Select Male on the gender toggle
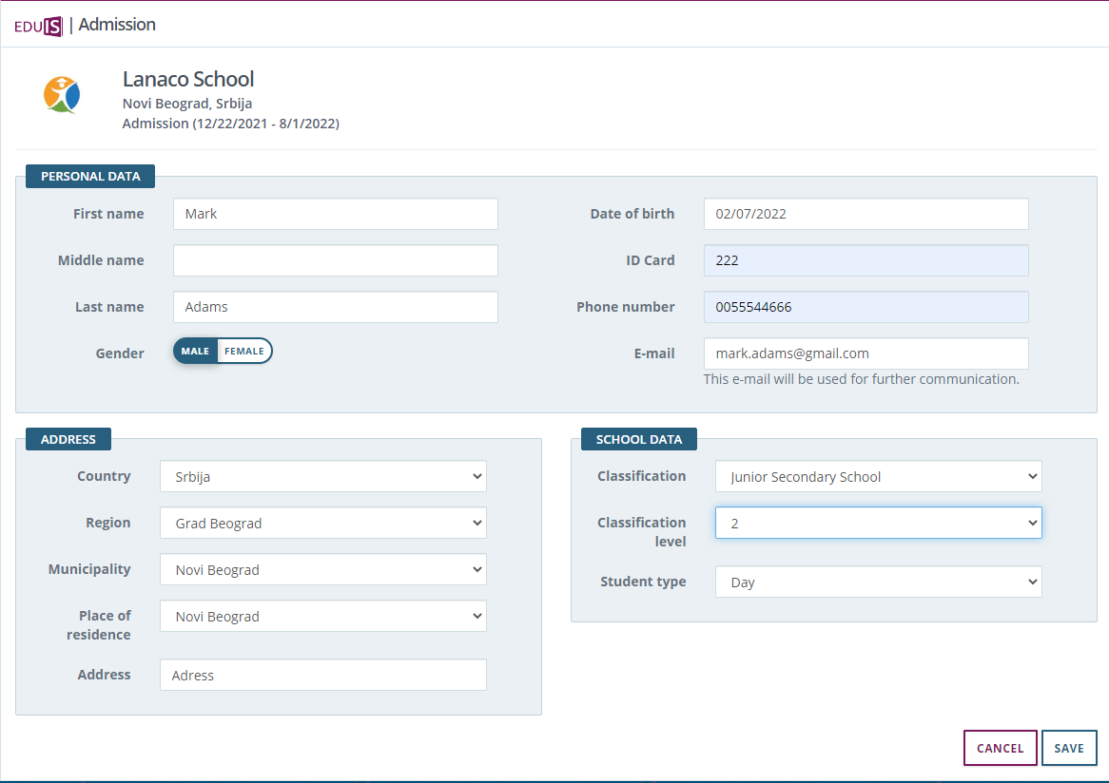 pos(196,352)
